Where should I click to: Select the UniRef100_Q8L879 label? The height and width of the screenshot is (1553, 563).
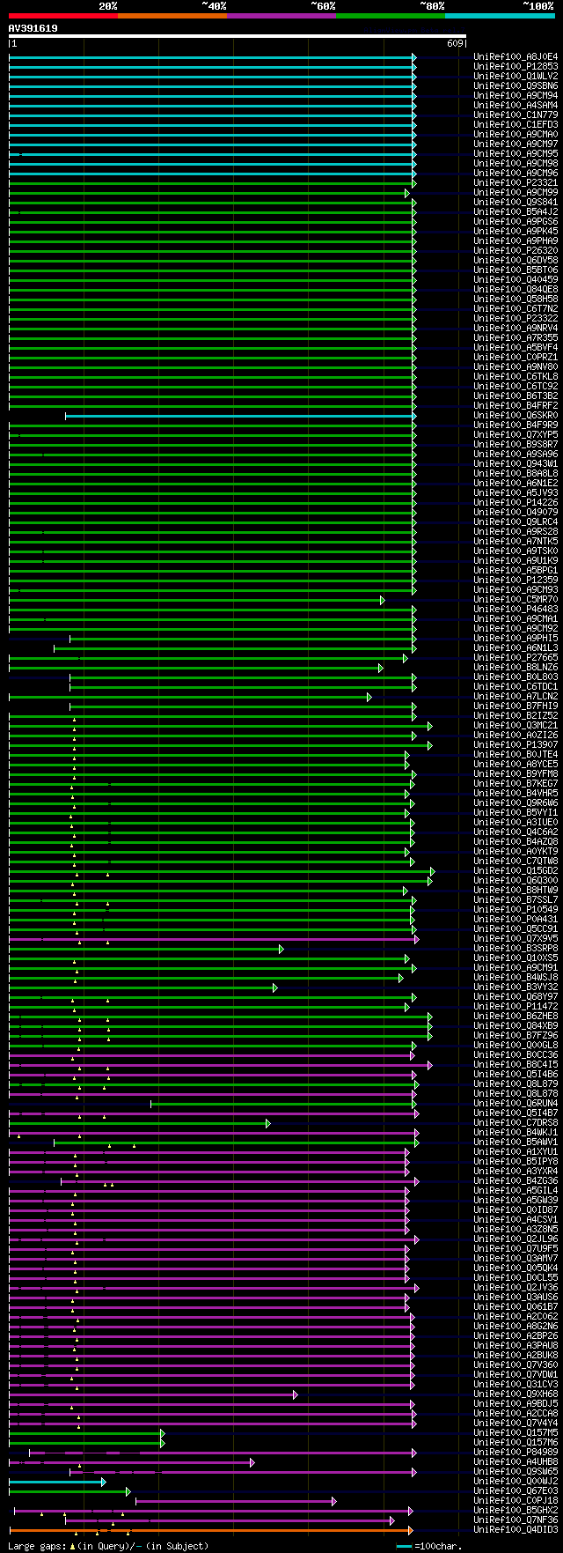coord(515,1083)
